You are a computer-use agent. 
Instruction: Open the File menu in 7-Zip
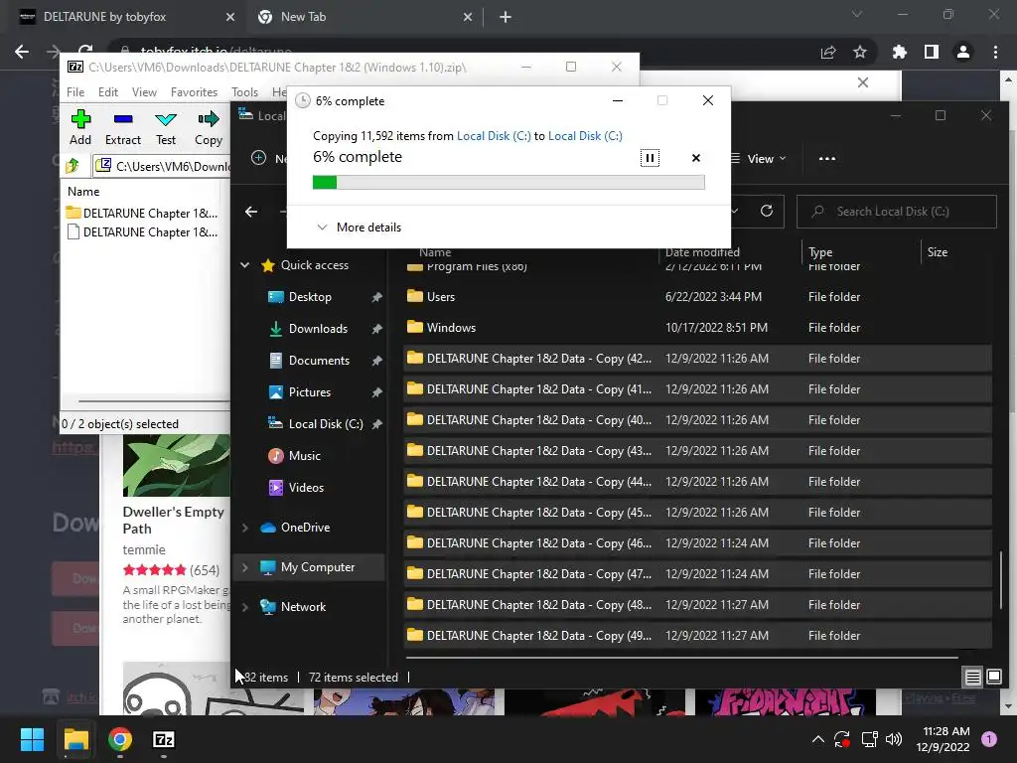pyautogui.click(x=75, y=92)
